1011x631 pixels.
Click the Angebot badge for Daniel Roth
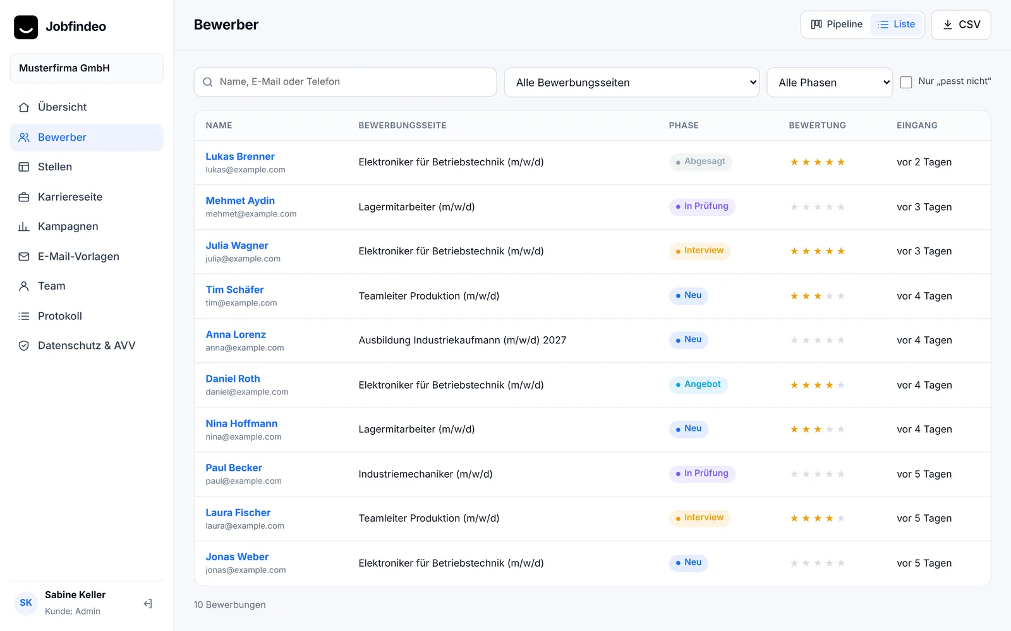click(698, 384)
